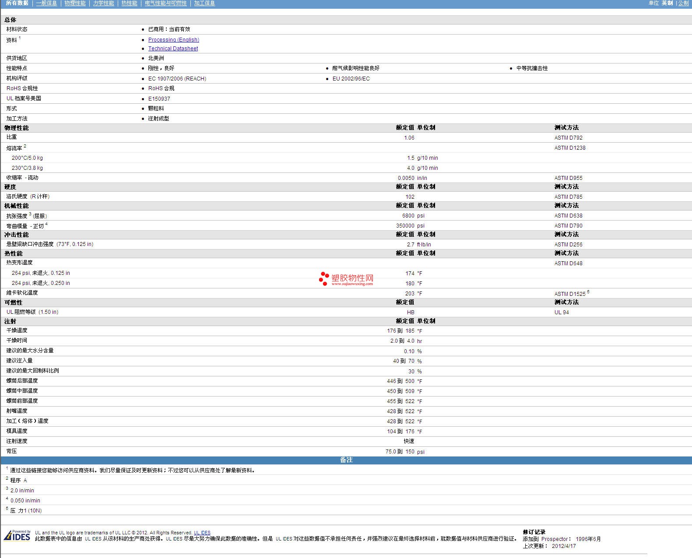Open the 所有数据 tab
The height and width of the screenshot is (558, 692).
point(17,3)
